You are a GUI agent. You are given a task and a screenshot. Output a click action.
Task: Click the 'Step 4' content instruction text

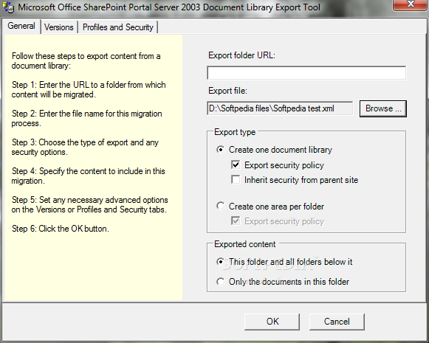[89, 176]
